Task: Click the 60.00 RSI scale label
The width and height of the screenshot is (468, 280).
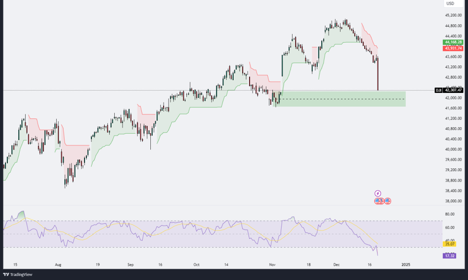Action: 450,227
